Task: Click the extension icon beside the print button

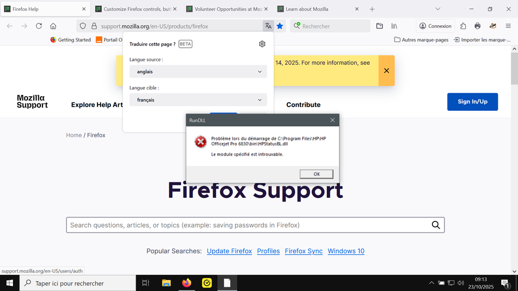Action: click(493, 26)
